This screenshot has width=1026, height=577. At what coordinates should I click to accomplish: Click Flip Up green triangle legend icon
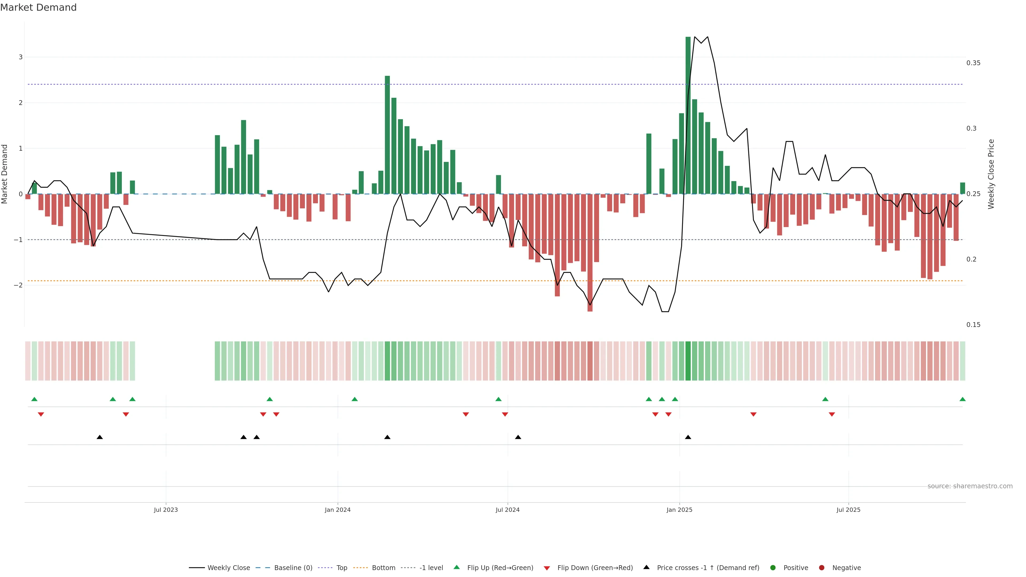457,567
